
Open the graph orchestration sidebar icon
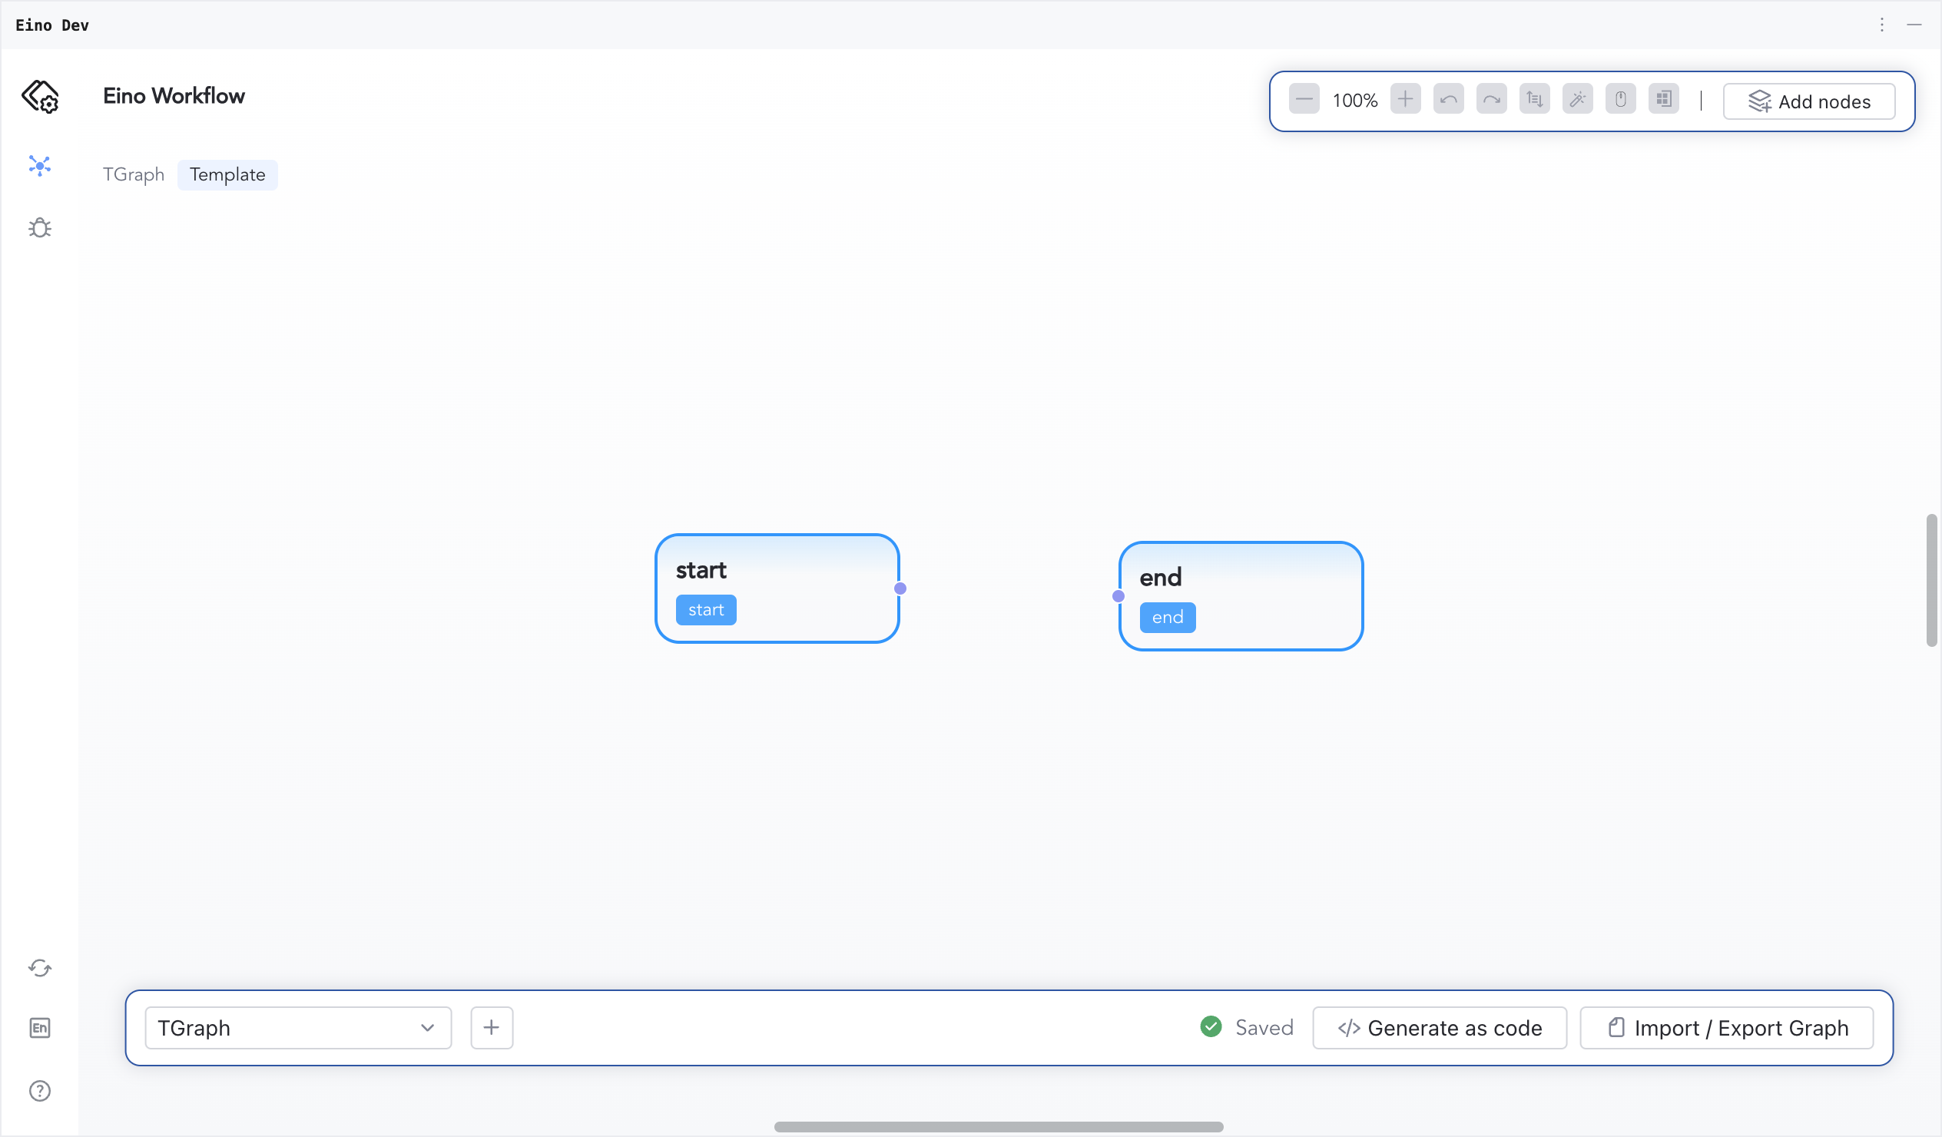(x=40, y=166)
